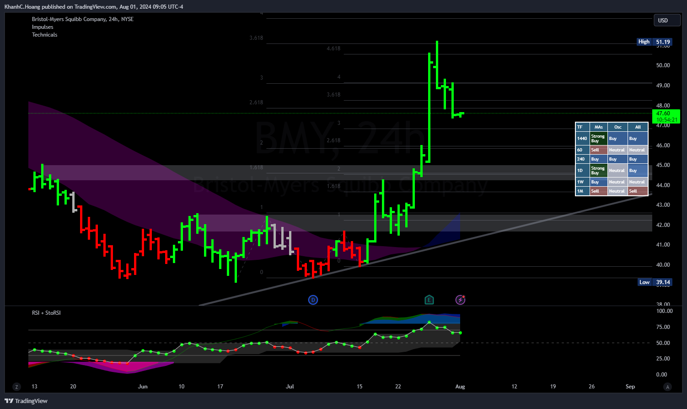Select the RSI + StoRSI pane legend
The image size is (687, 409).
46,313
